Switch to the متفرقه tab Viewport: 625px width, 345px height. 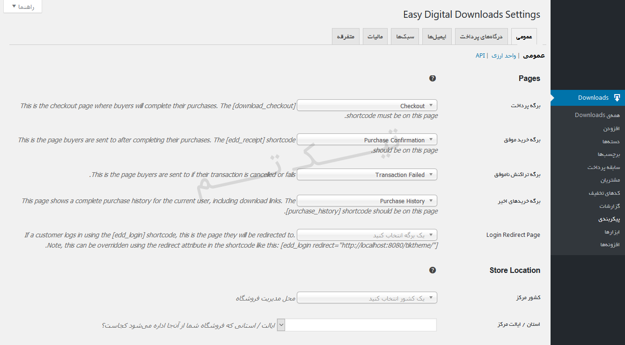[x=346, y=37]
